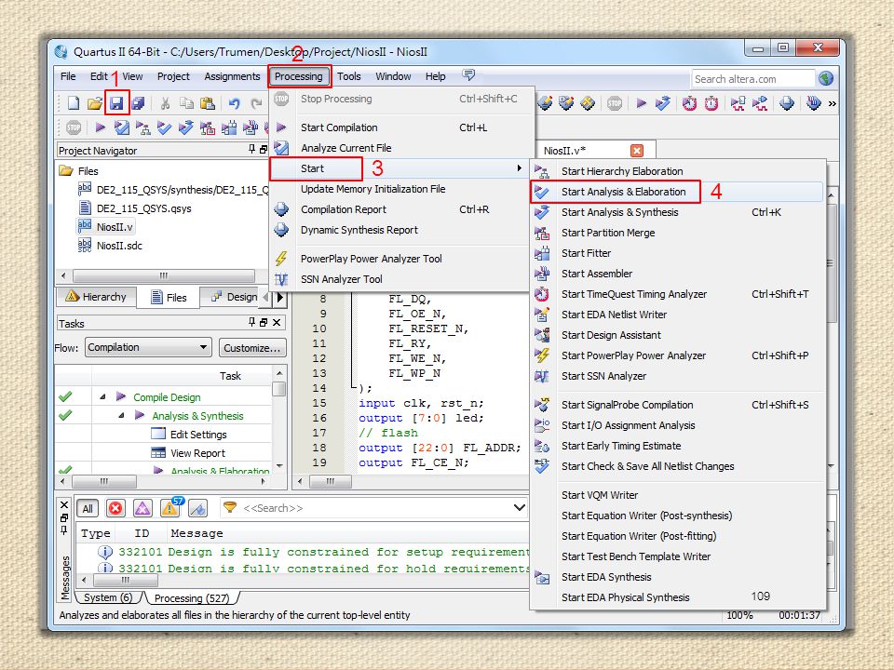This screenshot has width=894, height=670.
Task: Click the Start Fitter icon in the submenu
Action: pyautogui.click(x=542, y=253)
